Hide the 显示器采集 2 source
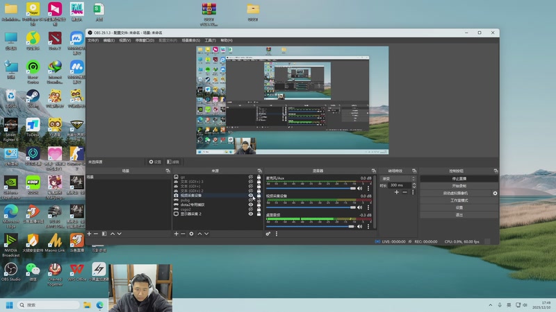556x312 pixels. coord(251,214)
